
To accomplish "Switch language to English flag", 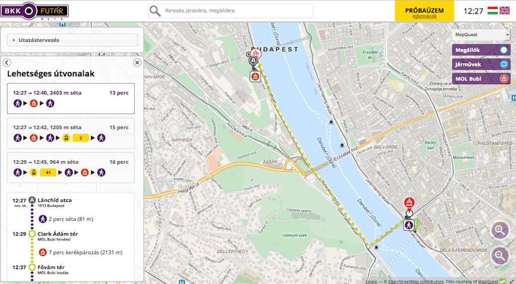I will click(505, 11).
